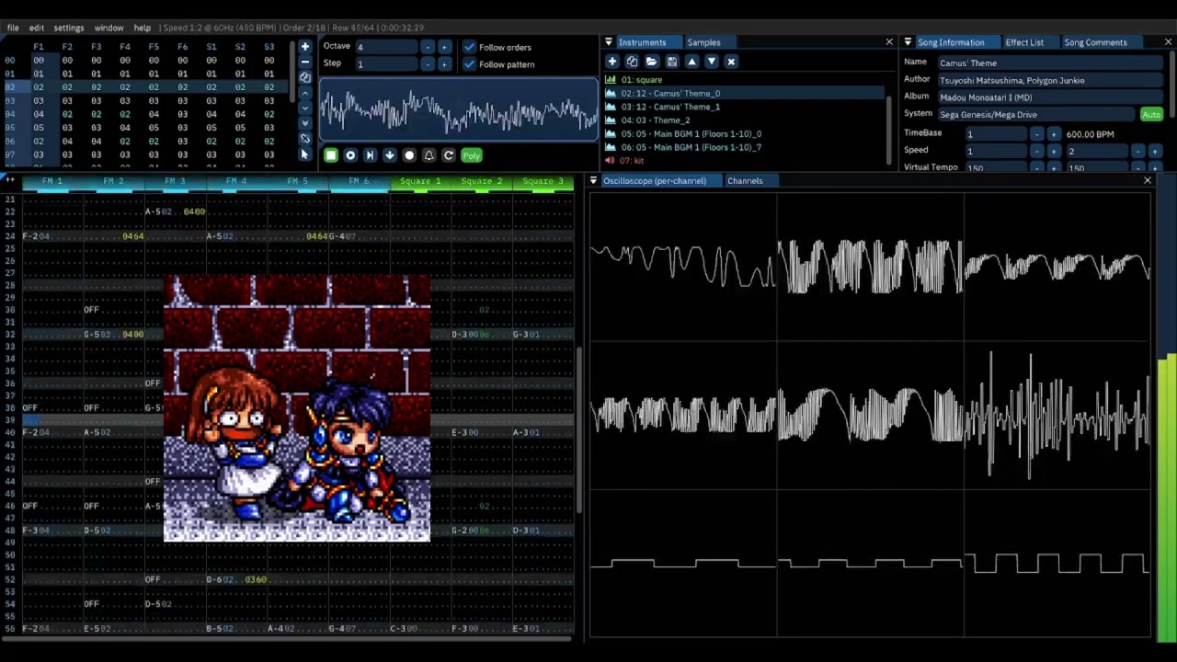Screen dimensions: 1177x662
Task: Click the song Name field
Action: [x=1050, y=63]
